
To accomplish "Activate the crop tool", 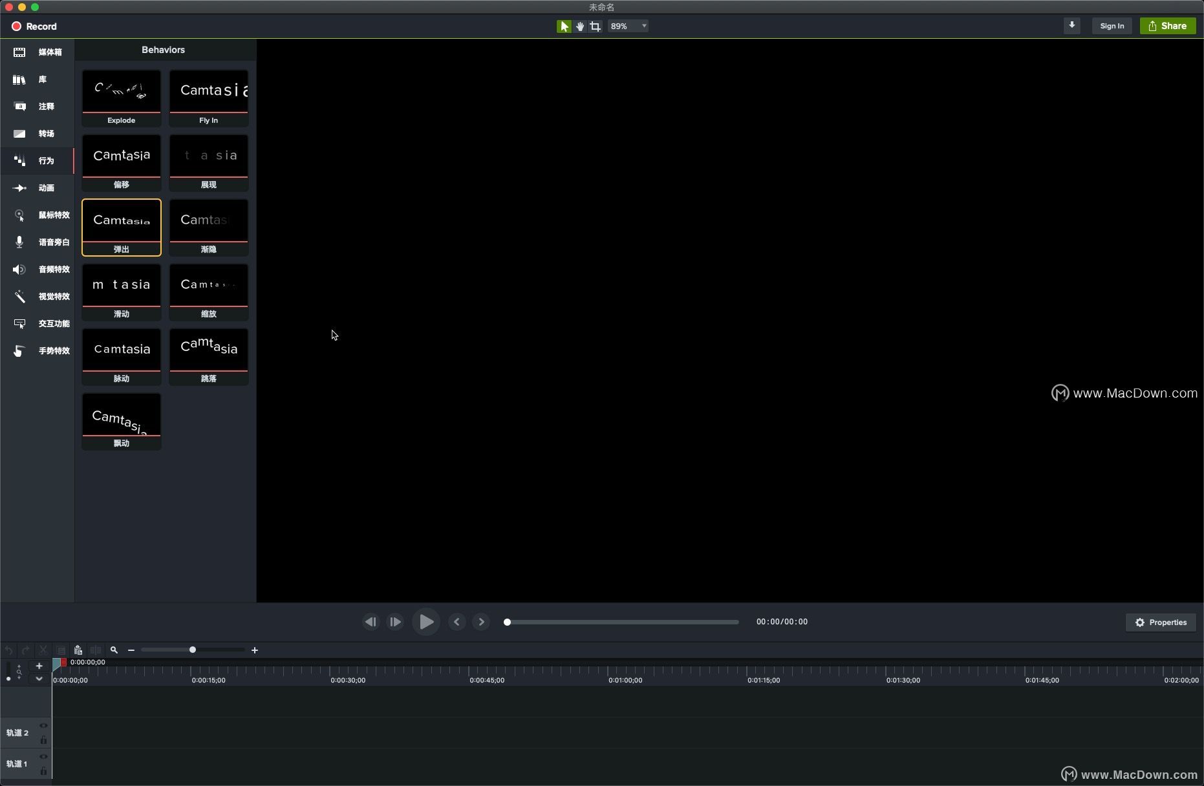I will [596, 27].
